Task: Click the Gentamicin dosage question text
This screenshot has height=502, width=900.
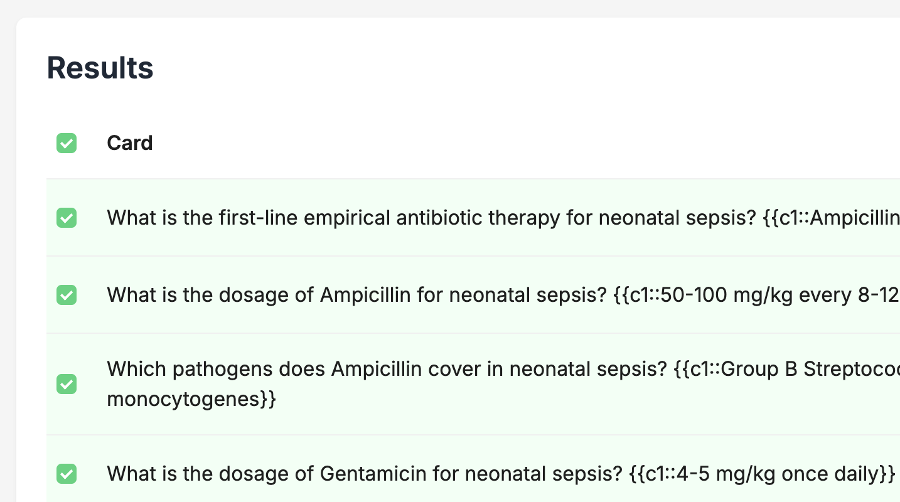Action: point(364,474)
